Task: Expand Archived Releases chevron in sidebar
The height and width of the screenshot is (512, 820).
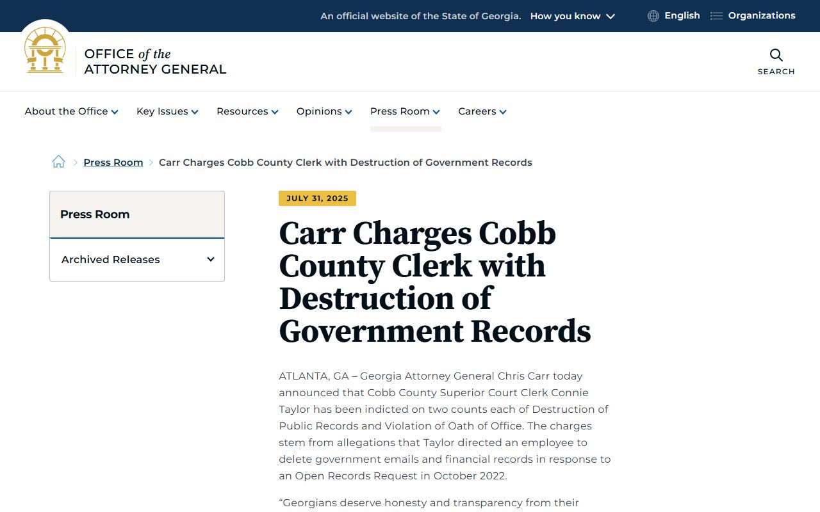Action: [211, 259]
